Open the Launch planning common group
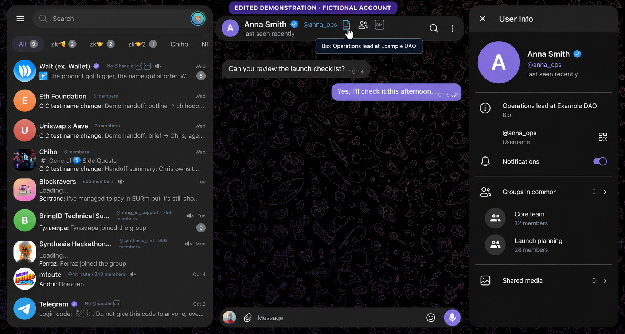Screen dimensions: 625x334 click(x=543, y=245)
